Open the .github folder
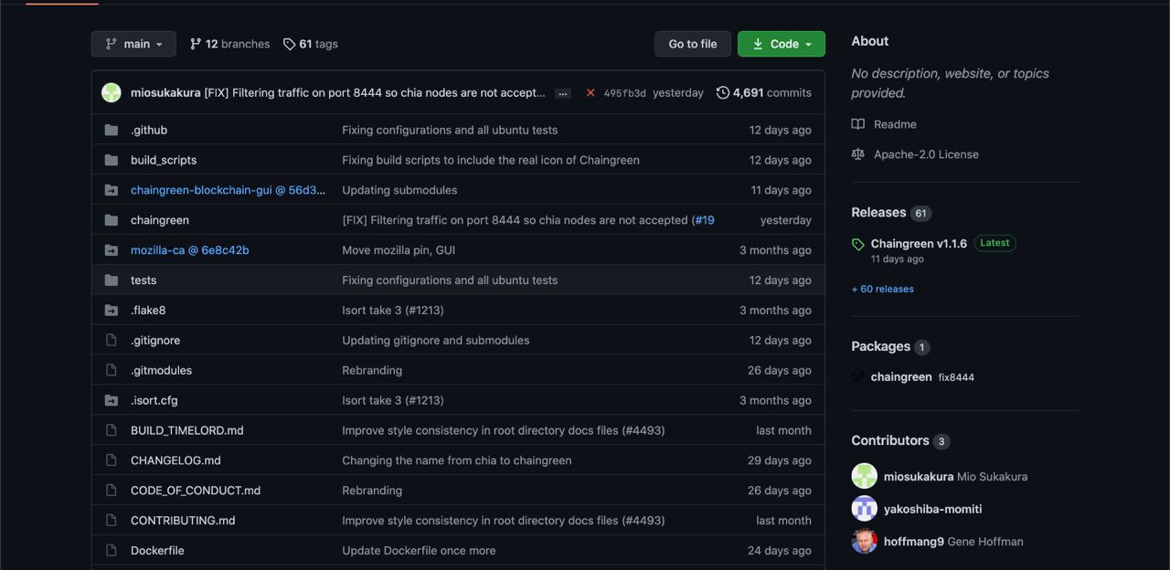This screenshot has width=1170, height=570. tap(149, 130)
